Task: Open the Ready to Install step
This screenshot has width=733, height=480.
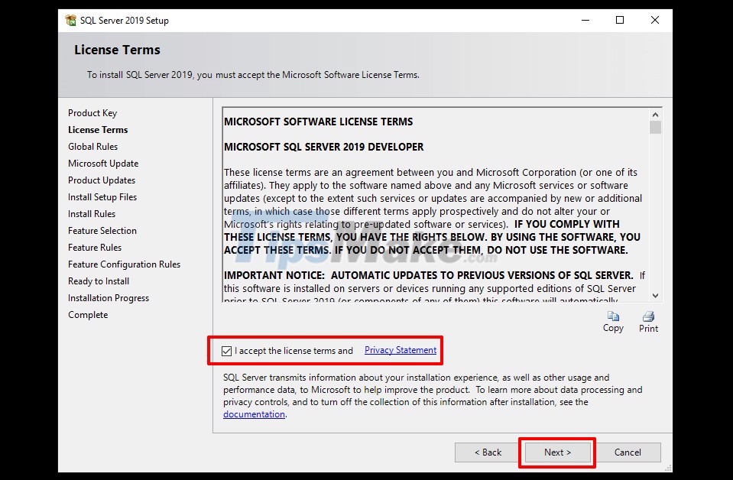Action: pyautogui.click(x=98, y=281)
